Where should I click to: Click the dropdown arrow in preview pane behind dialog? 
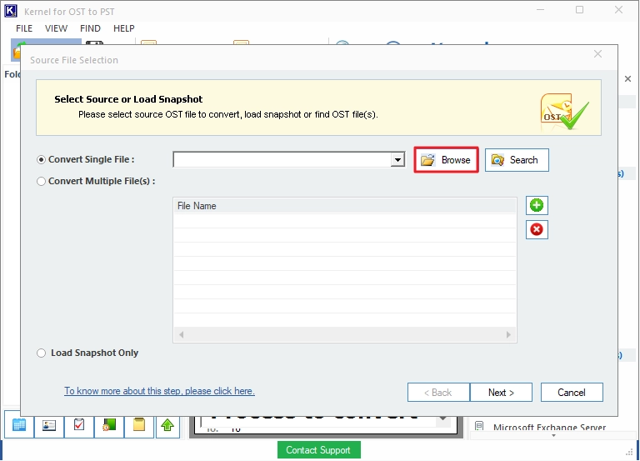click(442, 419)
